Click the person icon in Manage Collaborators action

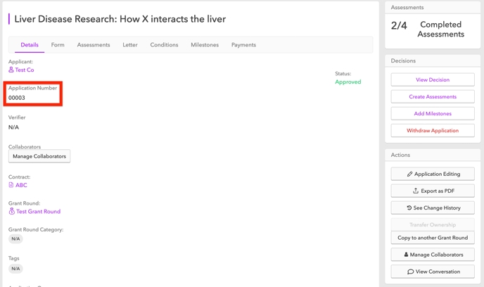click(406, 255)
